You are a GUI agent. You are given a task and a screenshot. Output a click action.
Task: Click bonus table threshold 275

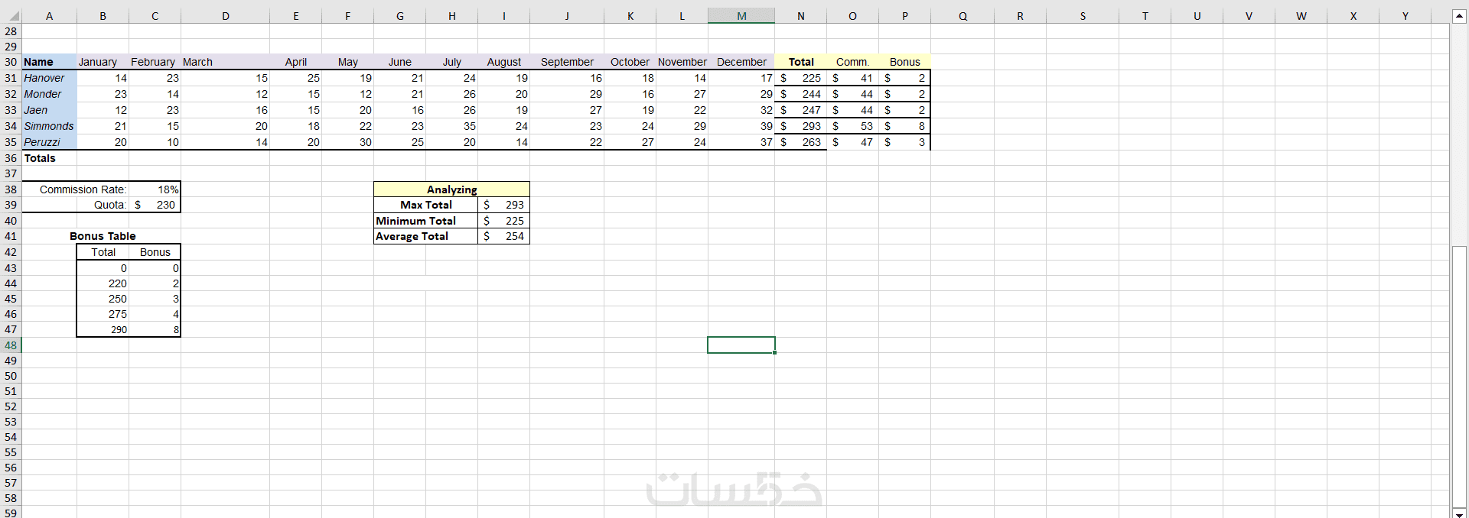103,314
